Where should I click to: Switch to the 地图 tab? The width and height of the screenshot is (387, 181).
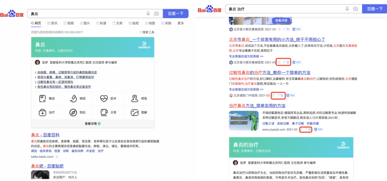[x=150, y=23]
